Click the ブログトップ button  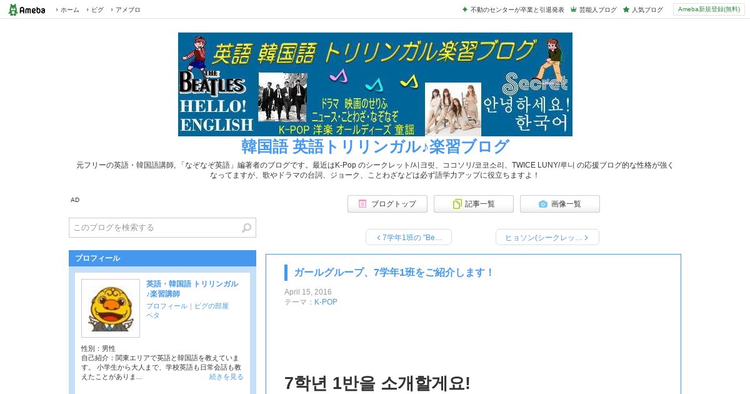pos(387,204)
